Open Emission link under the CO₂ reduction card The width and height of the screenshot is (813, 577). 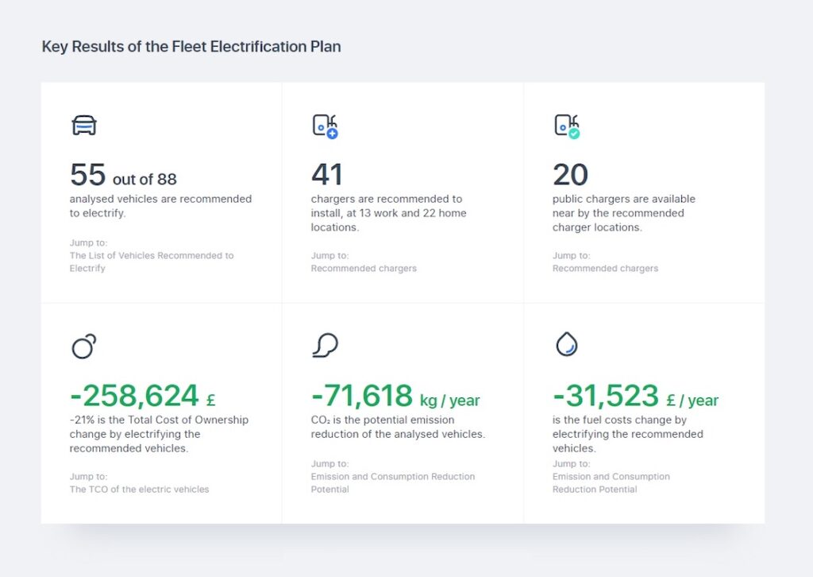pos(392,482)
